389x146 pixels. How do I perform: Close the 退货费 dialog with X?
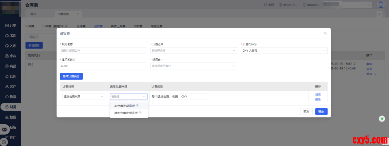[325, 33]
